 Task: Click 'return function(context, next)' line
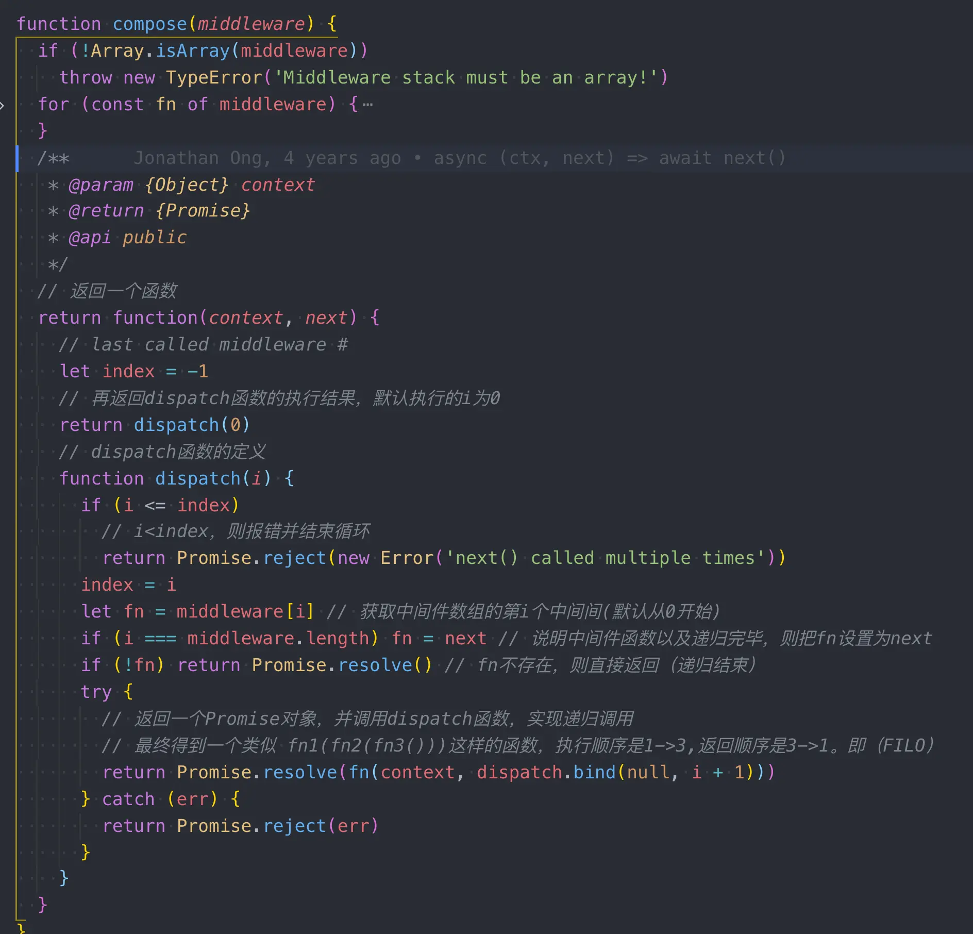209,318
